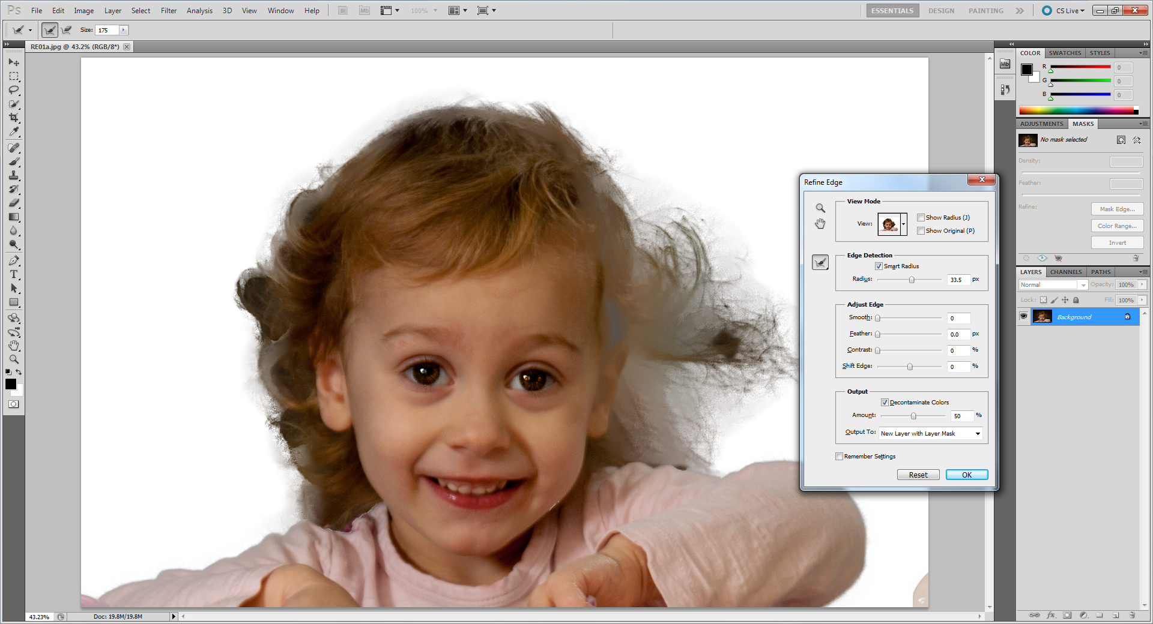
Task: Click Reset in Refine Edge dialog
Action: pos(918,475)
